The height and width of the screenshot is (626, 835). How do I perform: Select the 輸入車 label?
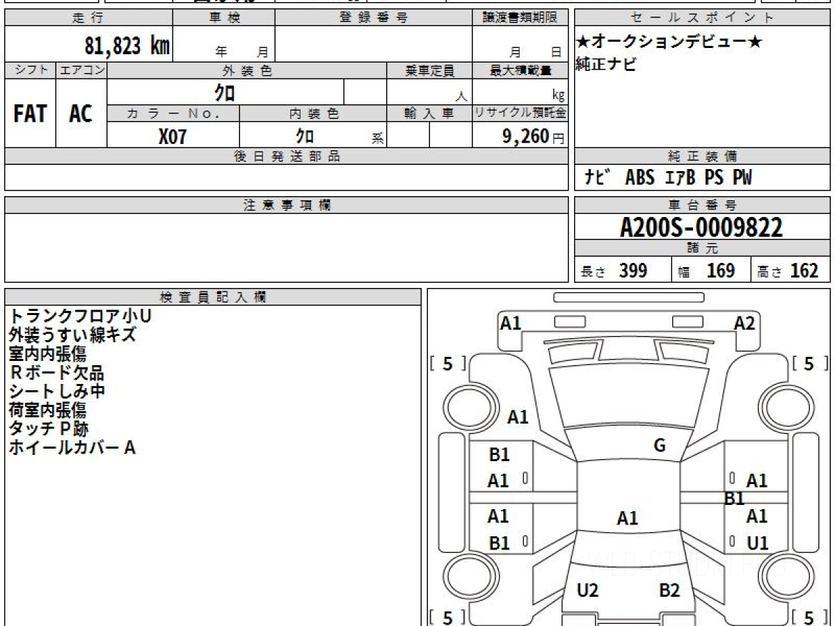point(429,114)
